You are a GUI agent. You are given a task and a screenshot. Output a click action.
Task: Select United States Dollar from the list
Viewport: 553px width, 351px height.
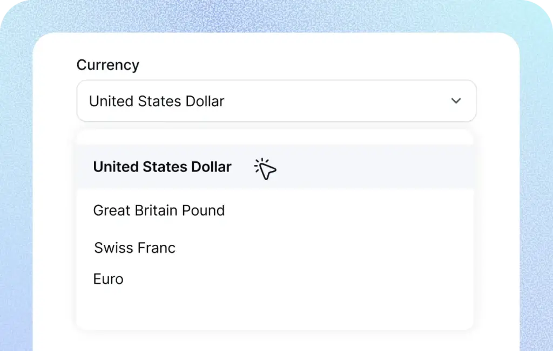coord(162,167)
